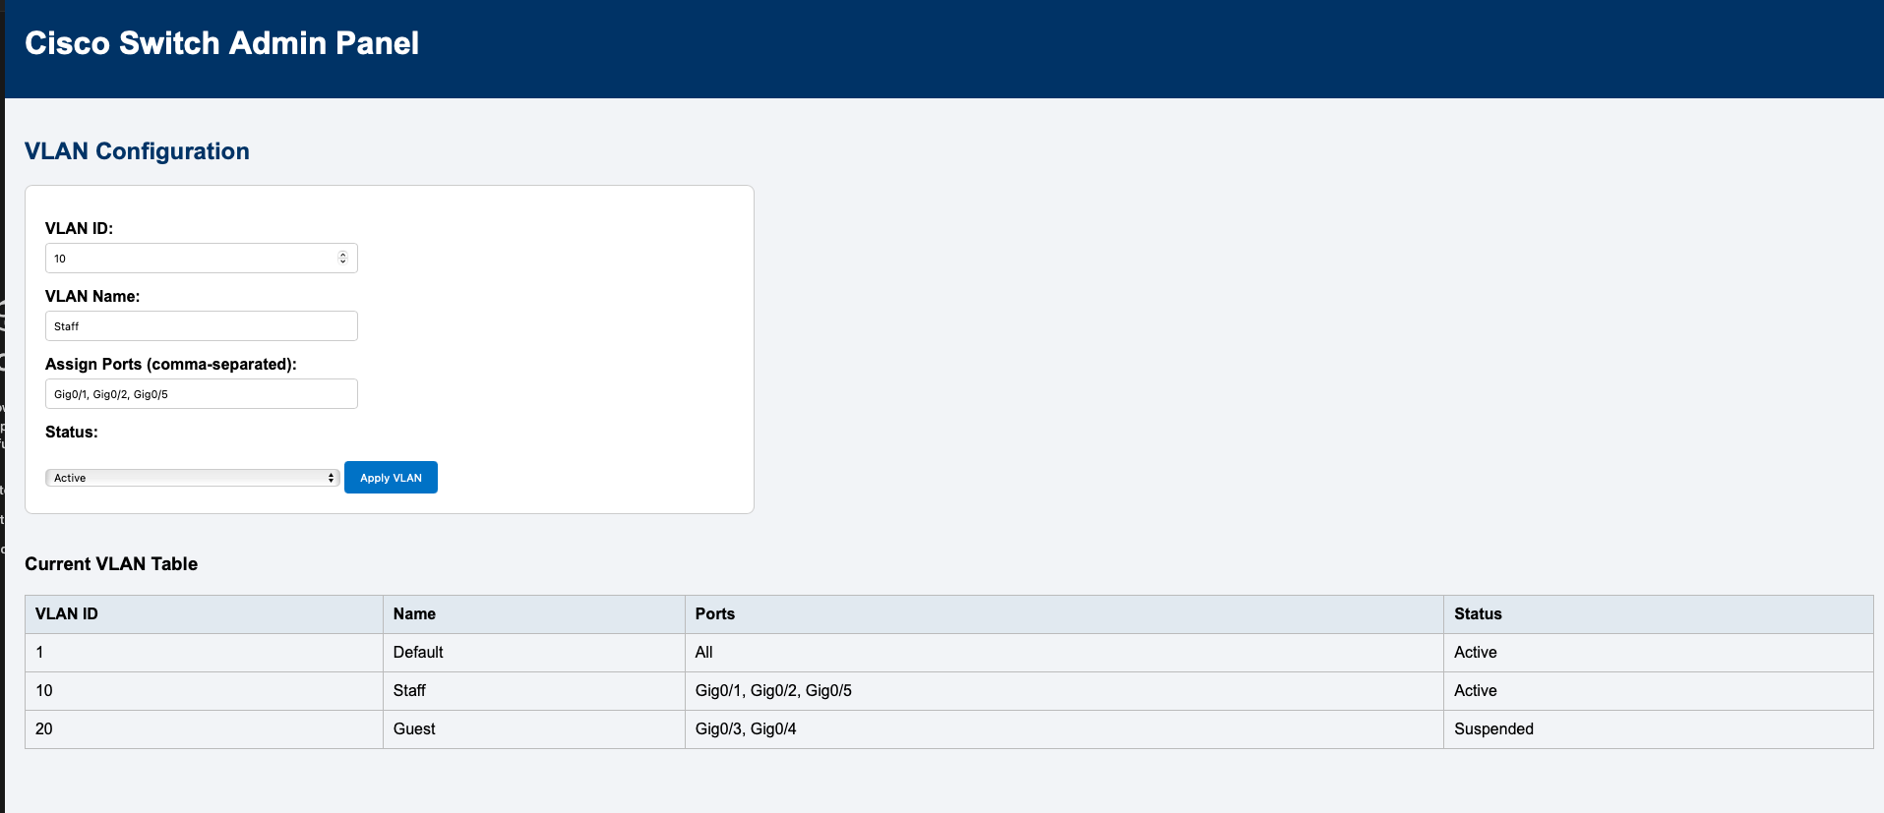This screenshot has height=813, width=1884.
Task: Click the Gig0/3, Gig0/4 ports cell
Action: (x=1064, y=729)
